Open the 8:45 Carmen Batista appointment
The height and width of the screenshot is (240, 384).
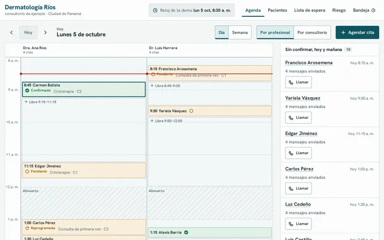[84, 89]
